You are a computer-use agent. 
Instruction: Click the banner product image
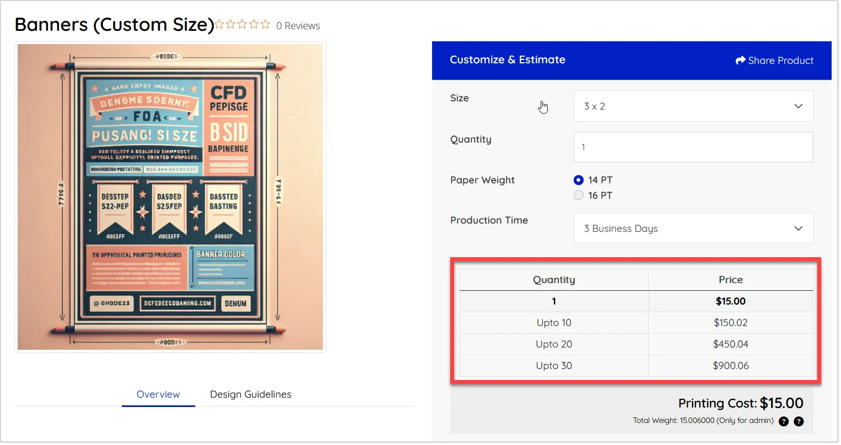(x=170, y=197)
